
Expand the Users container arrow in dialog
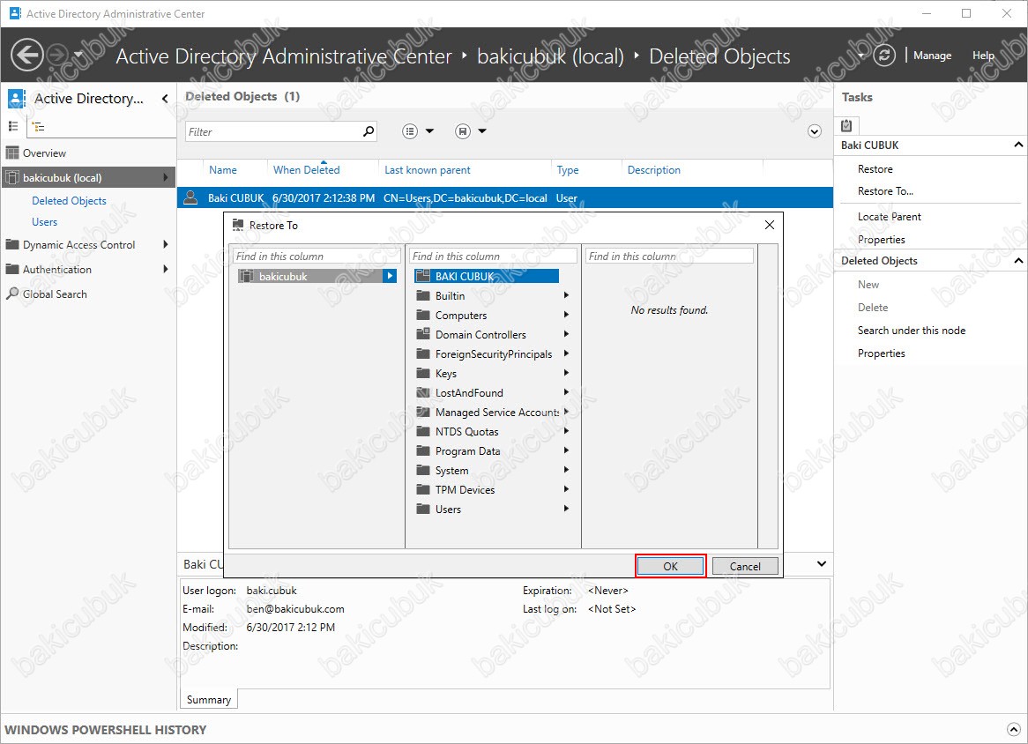tap(566, 509)
